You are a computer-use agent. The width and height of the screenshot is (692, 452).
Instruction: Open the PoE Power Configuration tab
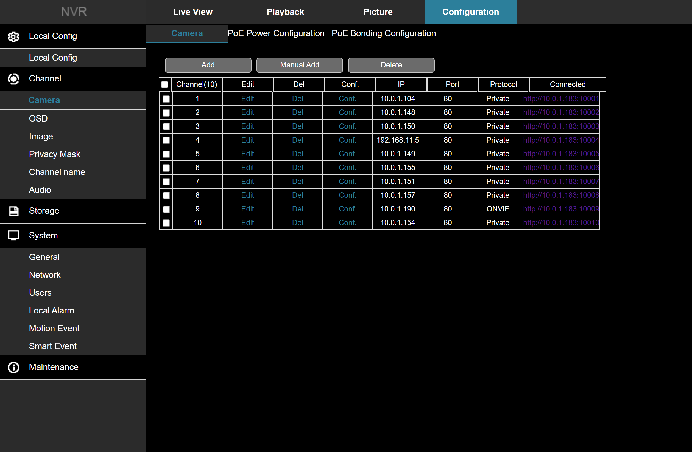(276, 33)
